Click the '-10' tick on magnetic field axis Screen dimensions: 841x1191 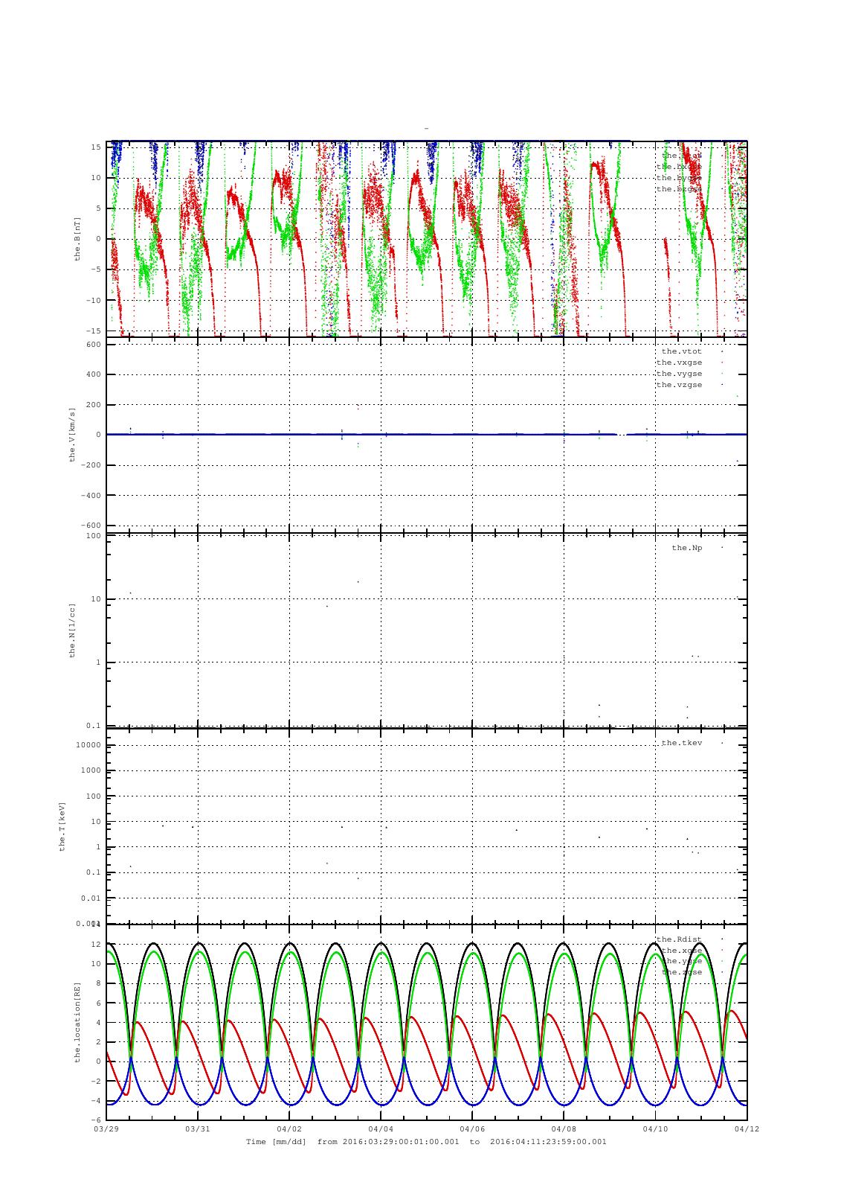point(94,300)
